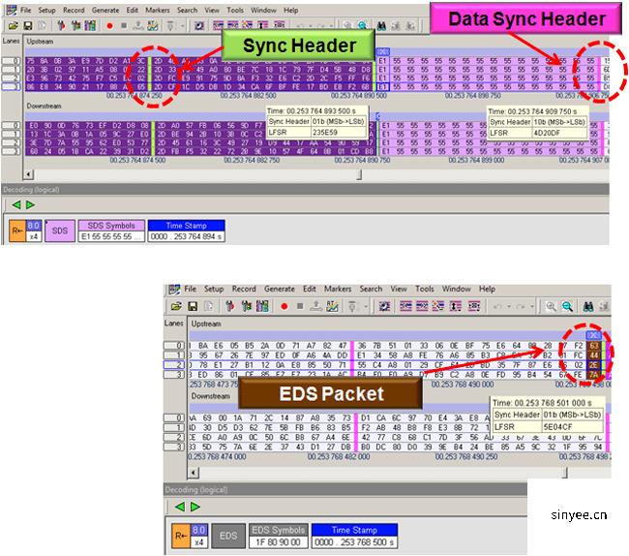Click Zoom Out magnifier in lower window toolbar
Screen dimensions: 629x556
[565, 306]
